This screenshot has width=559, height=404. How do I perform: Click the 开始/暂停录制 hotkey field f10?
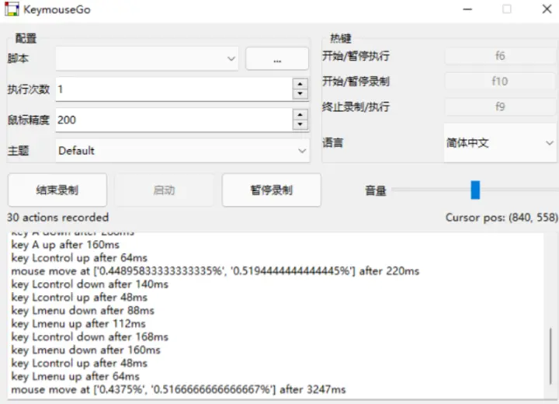click(500, 82)
